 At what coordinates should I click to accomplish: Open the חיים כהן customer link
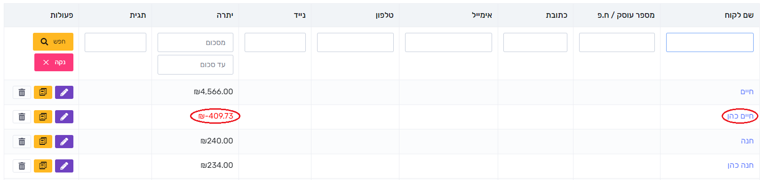pos(740,116)
